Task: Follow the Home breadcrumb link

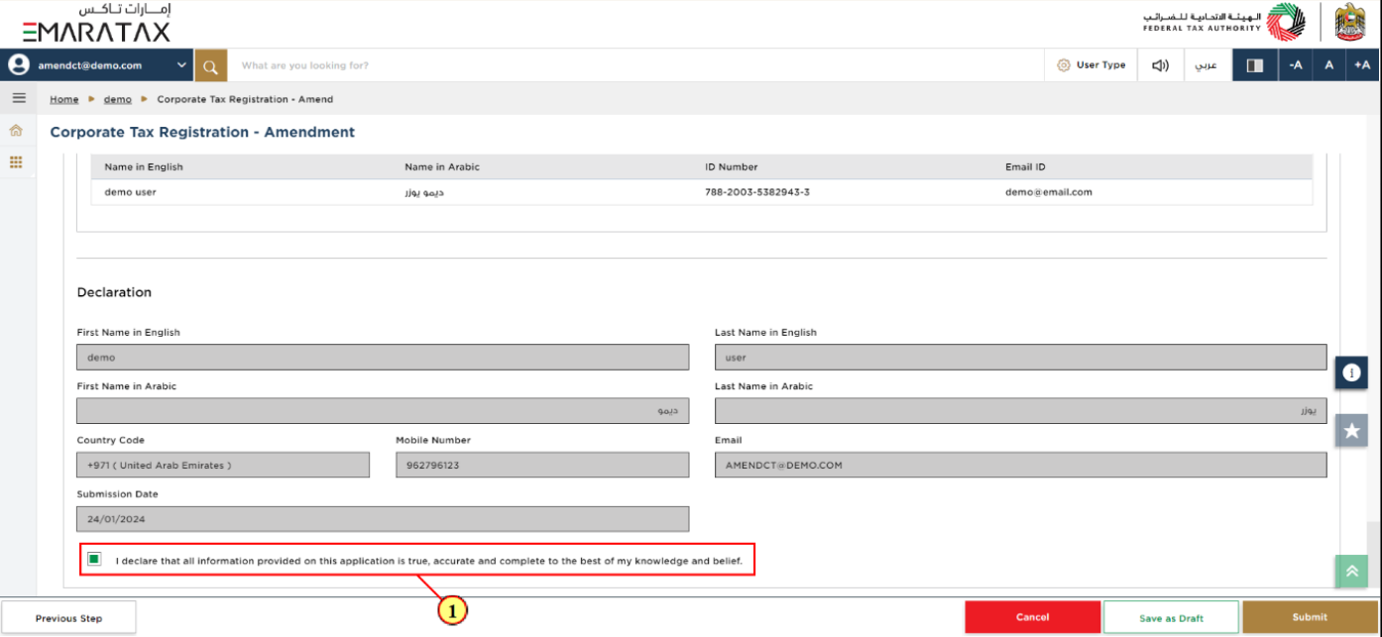Action: 64,99
